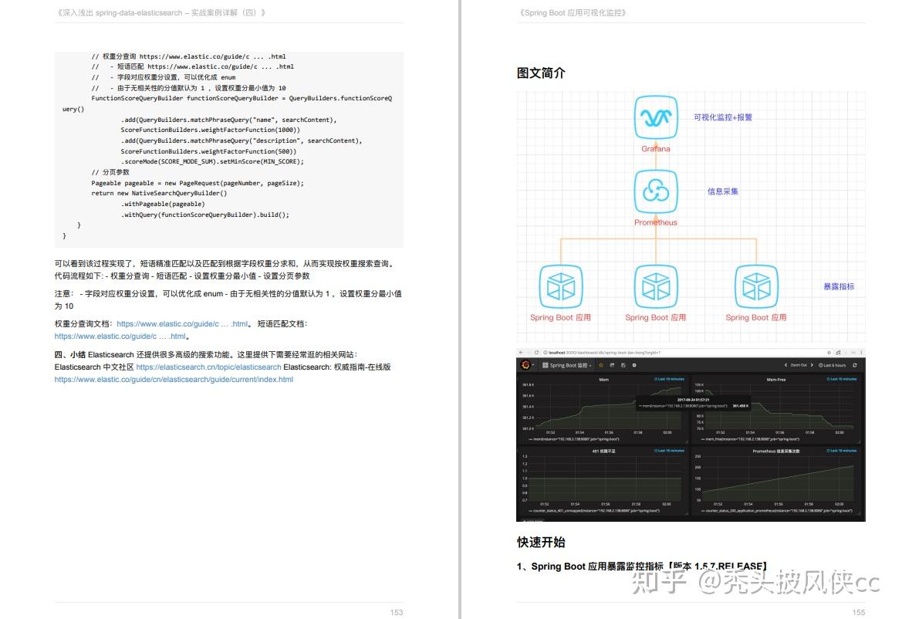Click the refresh dashboard icon on the right

click(x=855, y=364)
